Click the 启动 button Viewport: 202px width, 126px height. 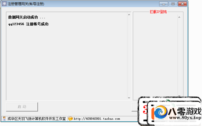(x=22, y=107)
